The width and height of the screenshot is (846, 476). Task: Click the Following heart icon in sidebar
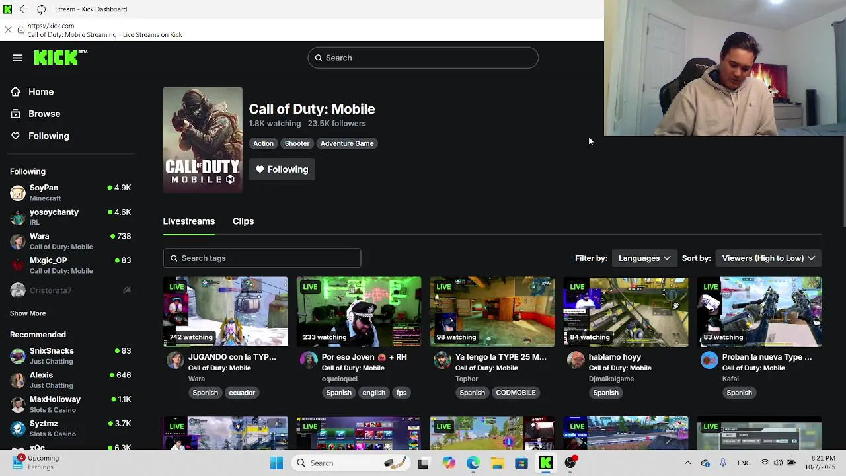point(15,136)
